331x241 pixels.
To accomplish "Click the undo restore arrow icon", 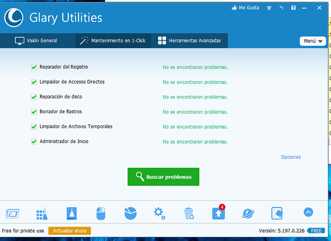I will [281, 8].
